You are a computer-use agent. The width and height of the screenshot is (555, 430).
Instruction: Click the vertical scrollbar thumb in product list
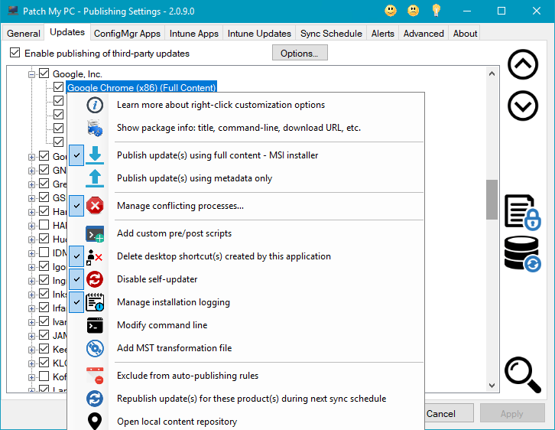click(x=492, y=199)
